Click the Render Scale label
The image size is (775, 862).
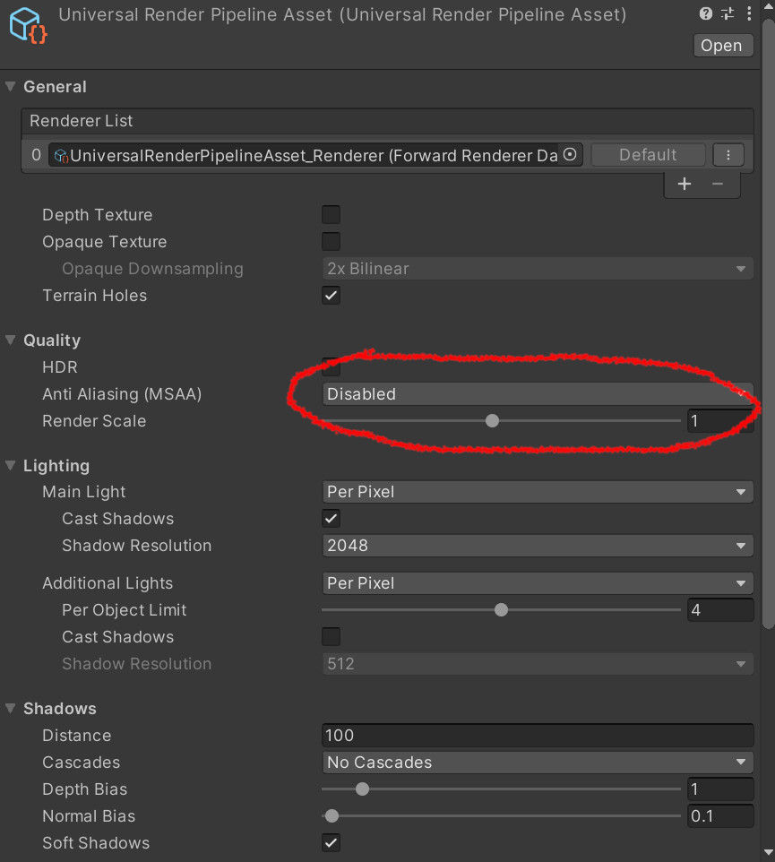pyautogui.click(x=95, y=420)
